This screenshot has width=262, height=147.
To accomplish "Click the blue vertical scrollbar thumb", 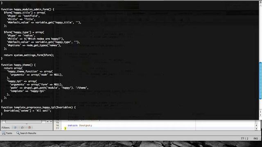I will (x=260, y=81).
